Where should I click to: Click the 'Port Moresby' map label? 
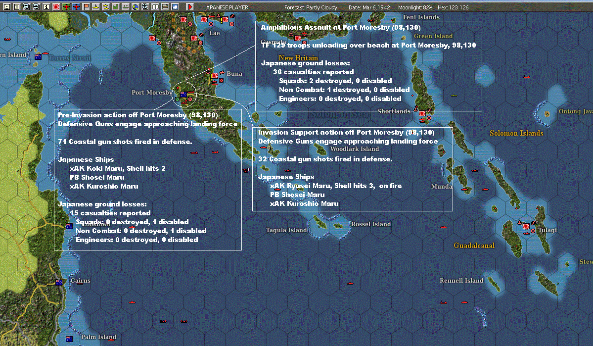(152, 93)
